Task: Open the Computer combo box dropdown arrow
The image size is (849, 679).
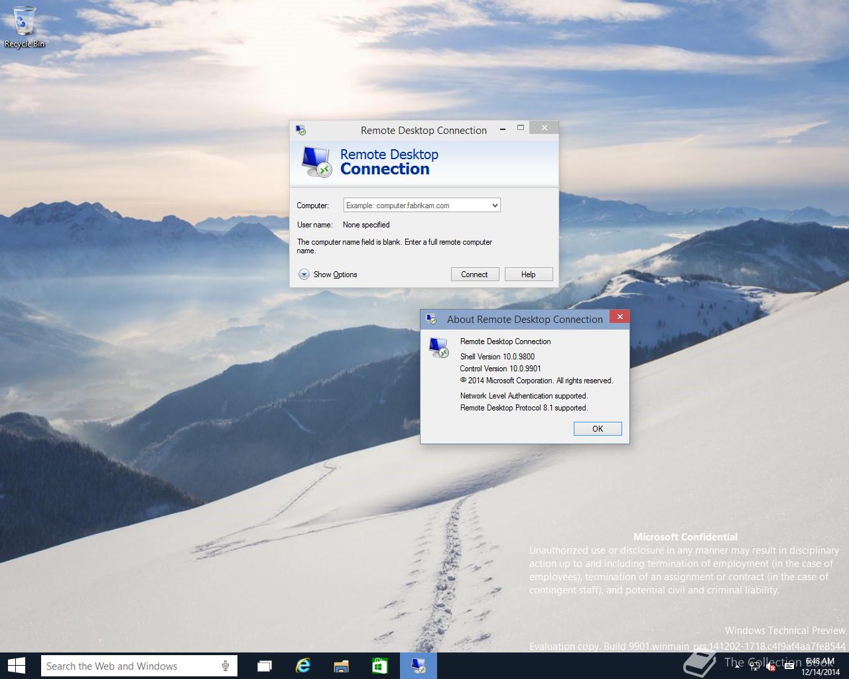Action: point(495,206)
